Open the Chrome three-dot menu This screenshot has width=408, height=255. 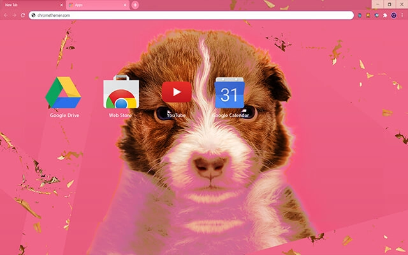402,15
